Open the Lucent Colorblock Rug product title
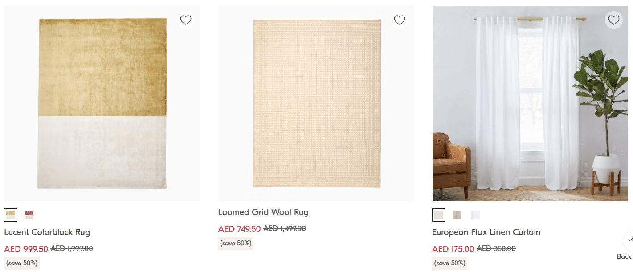This screenshot has height=272, width=633. click(47, 232)
